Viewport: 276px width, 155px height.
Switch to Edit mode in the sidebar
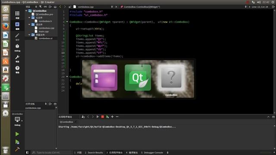[x=17, y=26]
